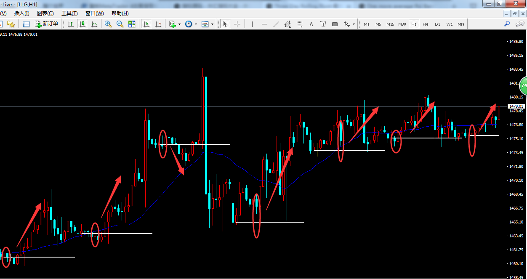Open the search magnifier icon

pos(507,24)
